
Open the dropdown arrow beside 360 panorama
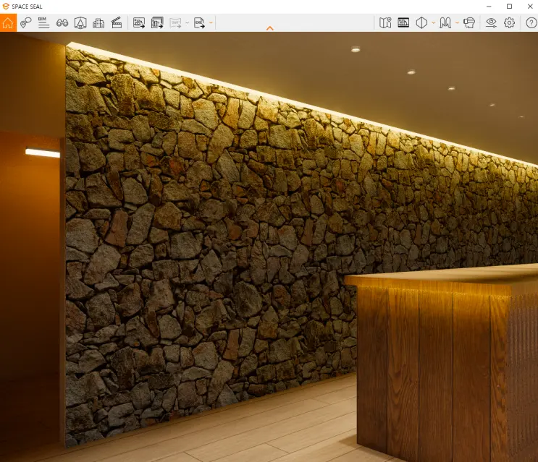[x=187, y=23]
